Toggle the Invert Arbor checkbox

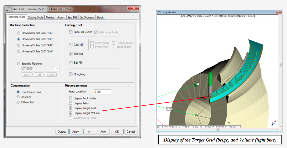pos(92,47)
